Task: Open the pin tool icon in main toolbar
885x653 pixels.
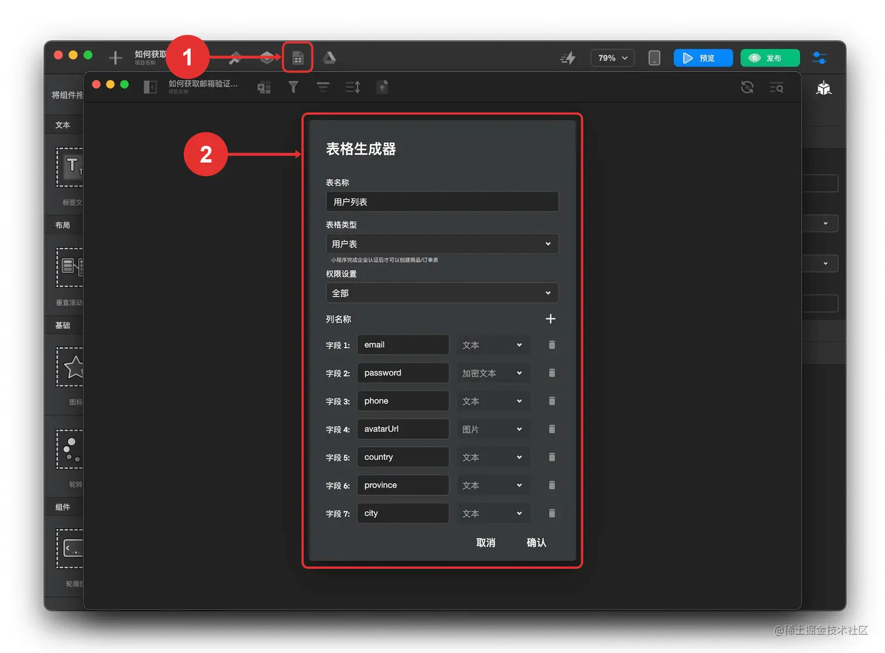Action: (235, 57)
